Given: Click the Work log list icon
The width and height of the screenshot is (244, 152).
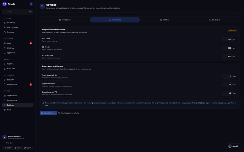Looking at the screenshot, I should (x=5, y=48).
